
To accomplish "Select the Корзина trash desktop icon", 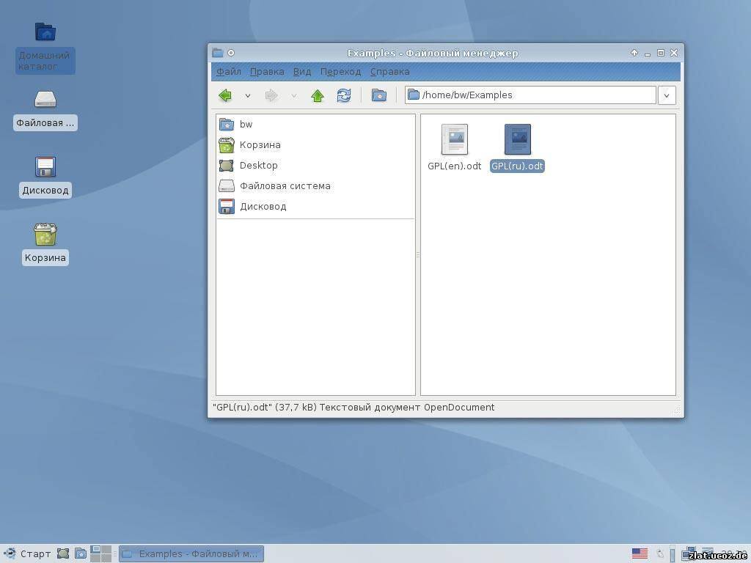I will (x=45, y=244).
